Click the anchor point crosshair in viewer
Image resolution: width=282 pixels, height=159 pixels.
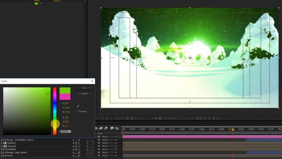(190, 58)
